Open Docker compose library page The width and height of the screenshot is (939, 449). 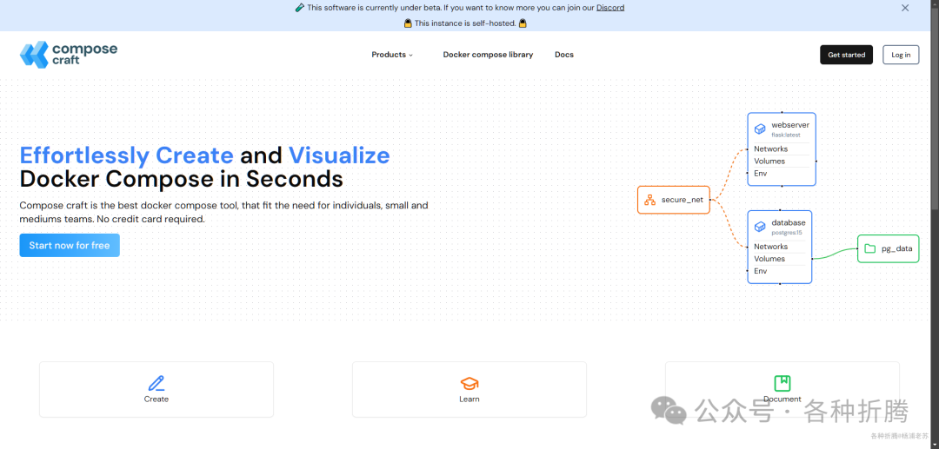point(488,55)
